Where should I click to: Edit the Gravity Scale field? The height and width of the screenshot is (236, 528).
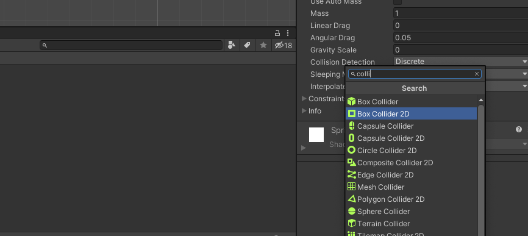pyautogui.click(x=461, y=50)
